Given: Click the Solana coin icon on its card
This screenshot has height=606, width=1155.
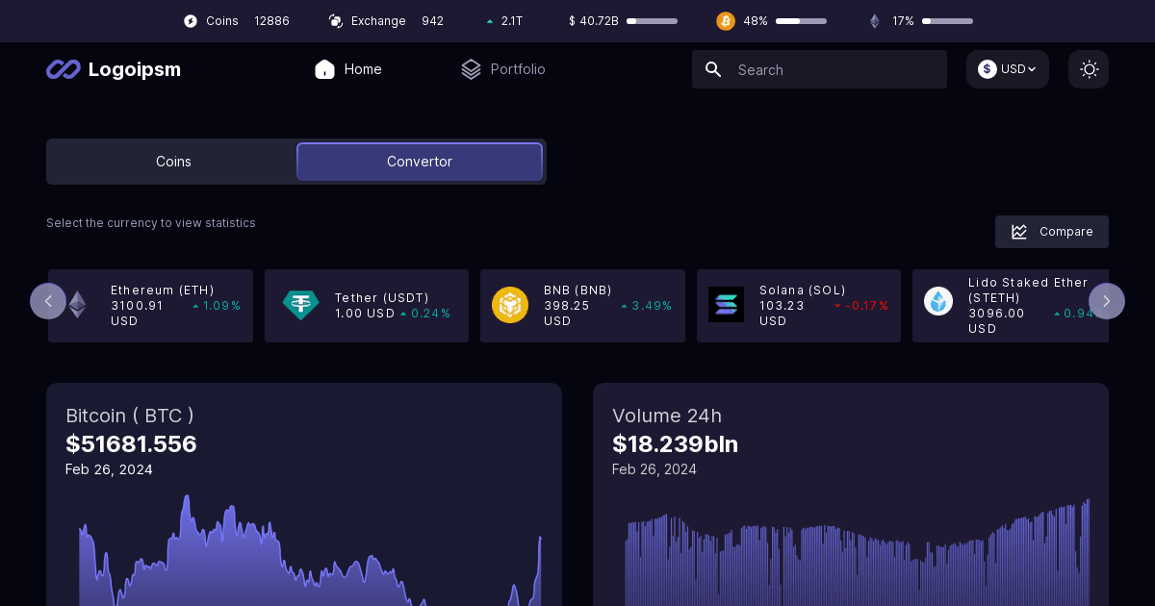Looking at the screenshot, I should pyautogui.click(x=727, y=304).
